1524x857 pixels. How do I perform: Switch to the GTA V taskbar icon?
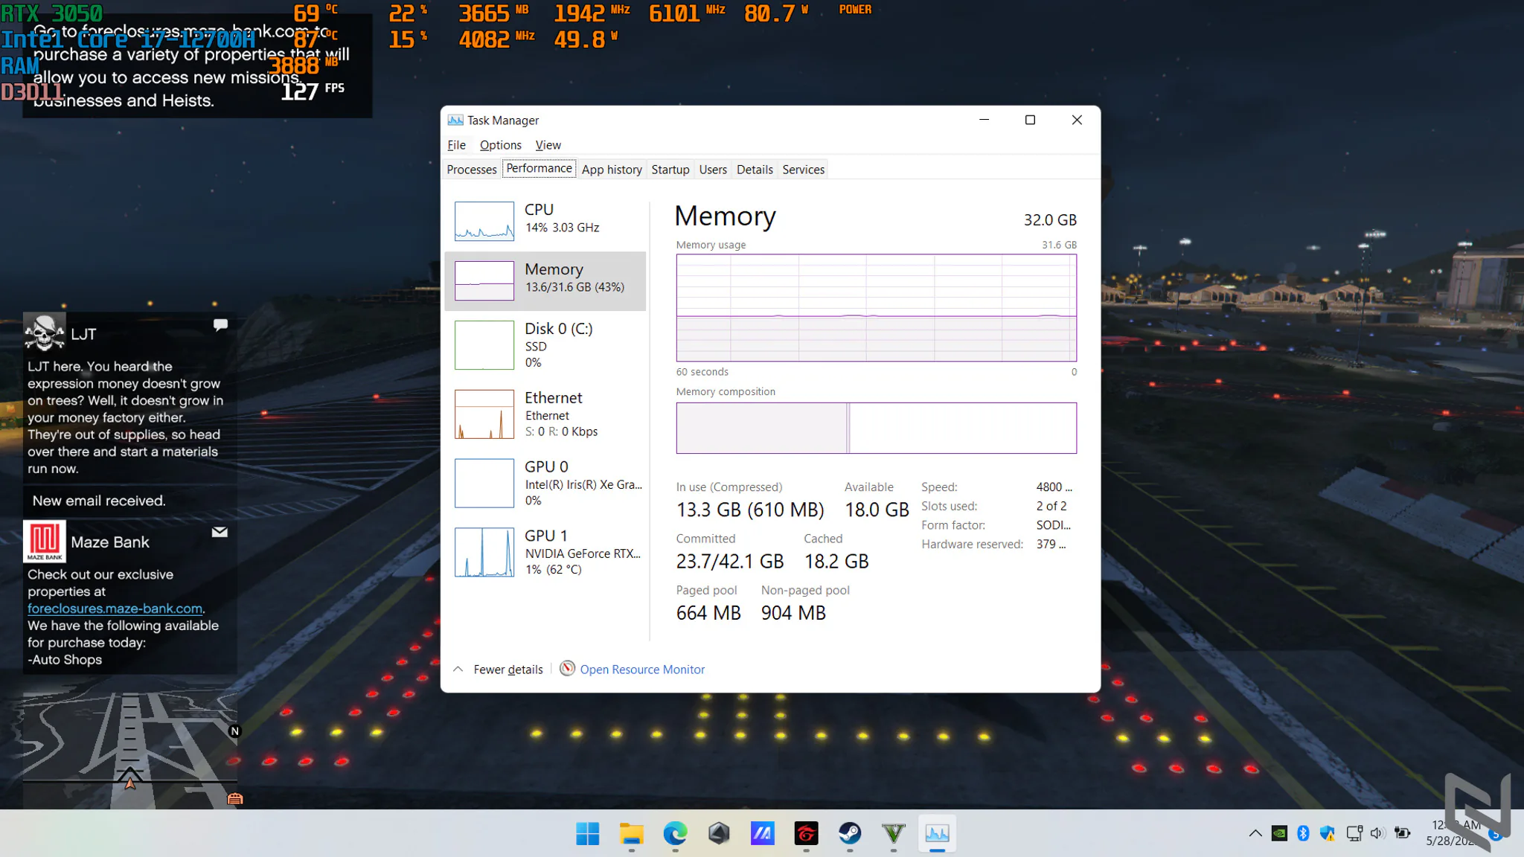click(x=893, y=833)
